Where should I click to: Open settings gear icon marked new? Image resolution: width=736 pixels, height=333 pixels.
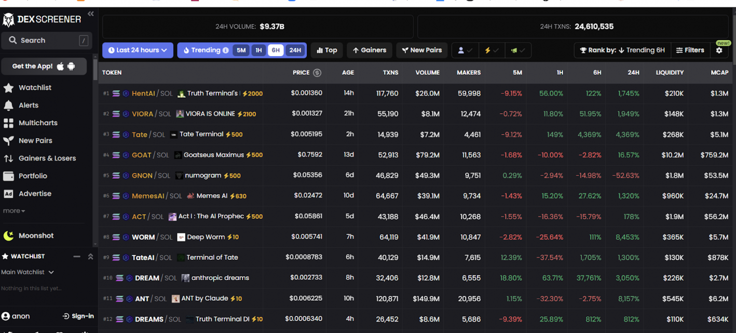click(719, 50)
